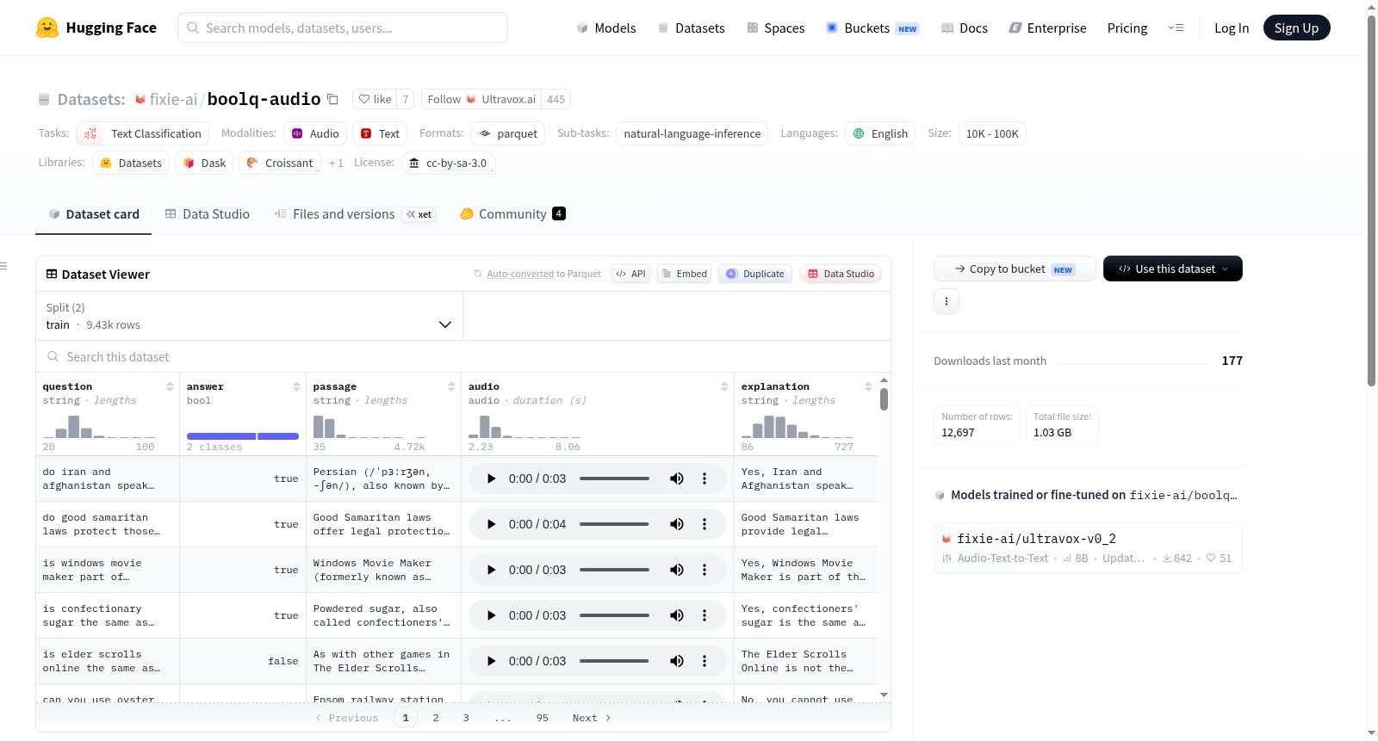Mute audio in the 'windows movie maker' row
Image resolution: width=1378 pixels, height=741 pixels.
pos(677,570)
